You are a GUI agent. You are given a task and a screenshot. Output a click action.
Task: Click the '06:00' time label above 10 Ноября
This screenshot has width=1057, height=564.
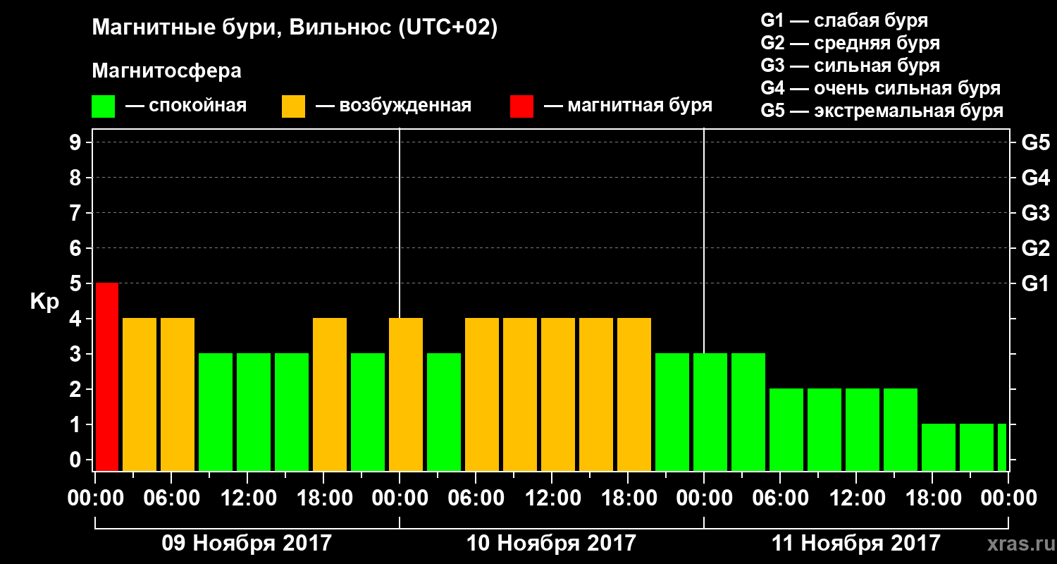[476, 498]
